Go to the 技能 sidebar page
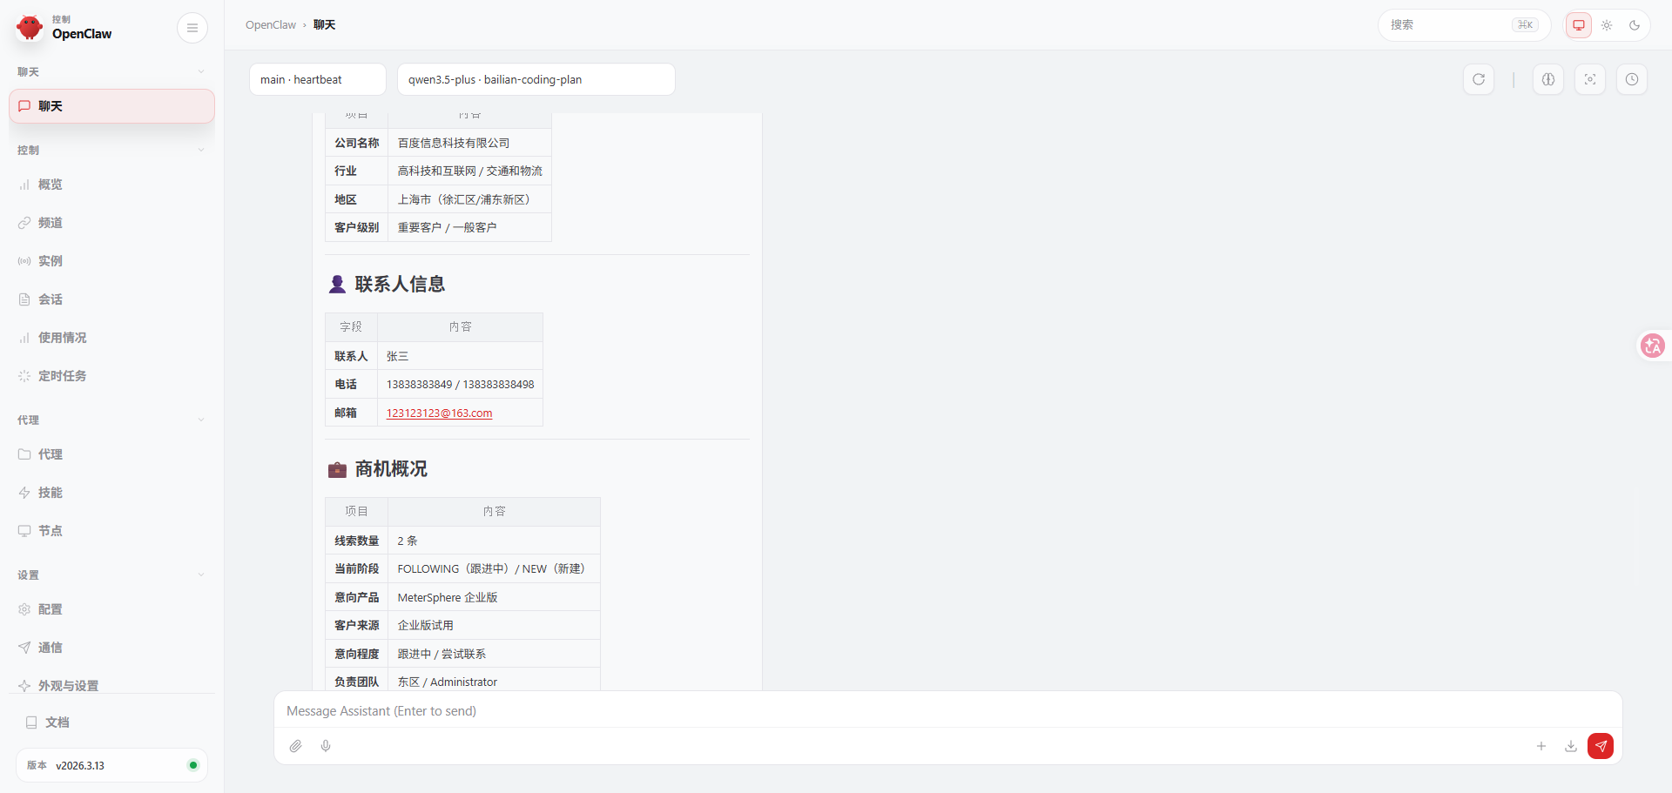 [50, 493]
